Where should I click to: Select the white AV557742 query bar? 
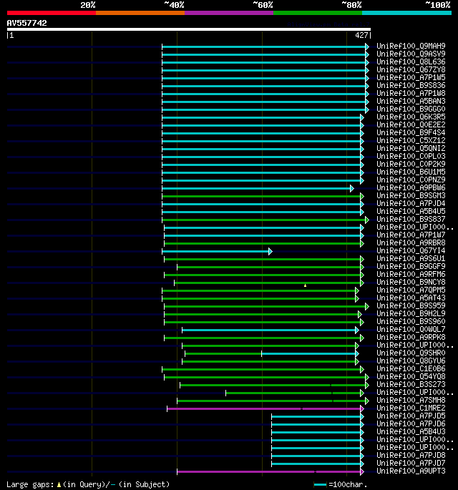[189, 29]
